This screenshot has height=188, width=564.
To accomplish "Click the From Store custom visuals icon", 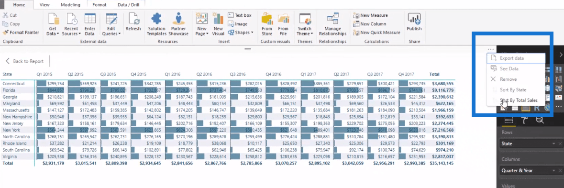I will pyautogui.click(x=267, y=19).
